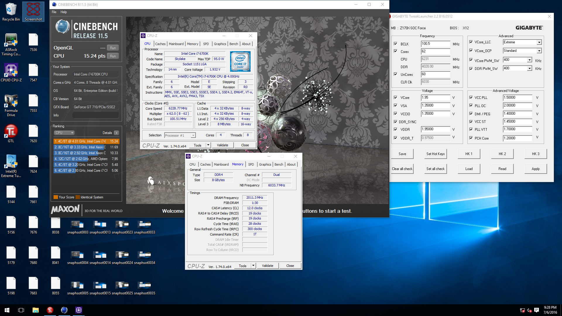This screenshot has width=562, height=316.
Task: Toggle the Cores checkbox in TweakLauncher
Action: [x=395, y=51]
